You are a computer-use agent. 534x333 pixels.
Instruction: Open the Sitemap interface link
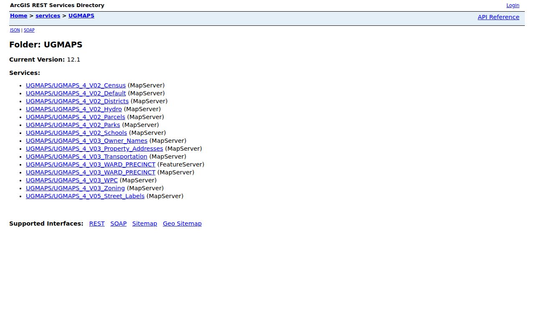145,224
